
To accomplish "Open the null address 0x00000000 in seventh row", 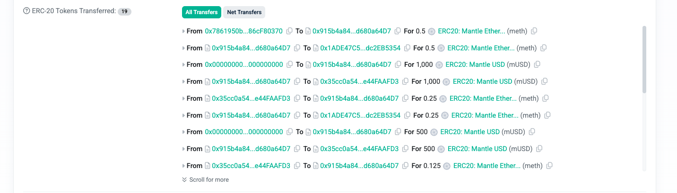I will point(243,132).
